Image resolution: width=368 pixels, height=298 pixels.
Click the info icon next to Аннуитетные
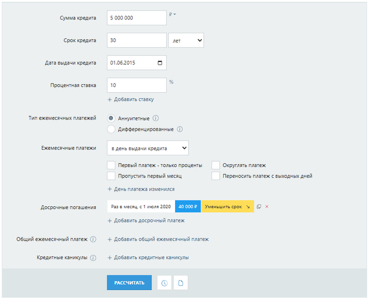click(156, 118)
